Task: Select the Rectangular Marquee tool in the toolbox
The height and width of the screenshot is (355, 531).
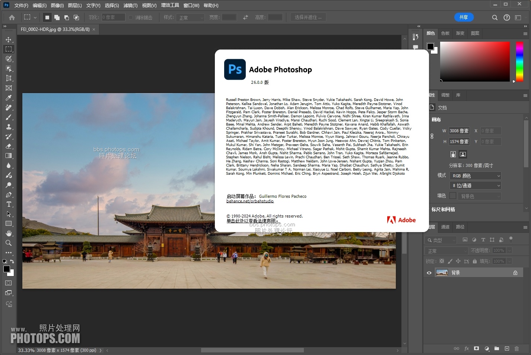Action: pyautogui.click(x=9, y=49)
